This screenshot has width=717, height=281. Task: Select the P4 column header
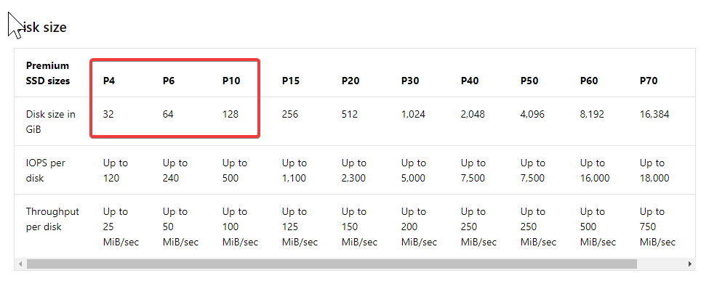[109, 81]
